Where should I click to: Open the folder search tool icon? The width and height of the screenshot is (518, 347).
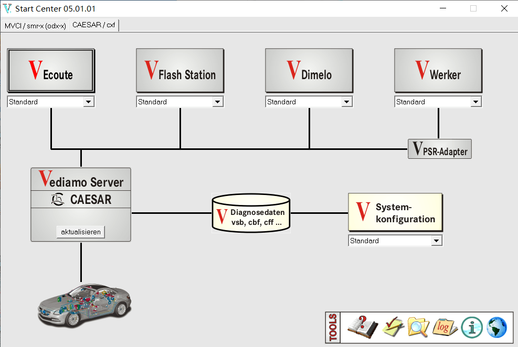[x=418, y=327]
